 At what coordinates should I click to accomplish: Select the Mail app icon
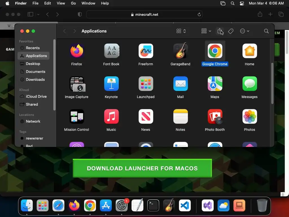[180, 84]
